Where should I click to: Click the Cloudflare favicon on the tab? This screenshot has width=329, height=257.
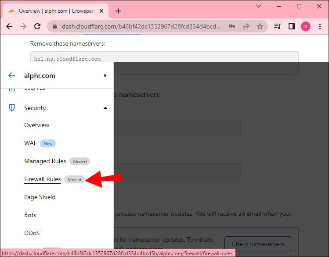[x=12, y=11]
